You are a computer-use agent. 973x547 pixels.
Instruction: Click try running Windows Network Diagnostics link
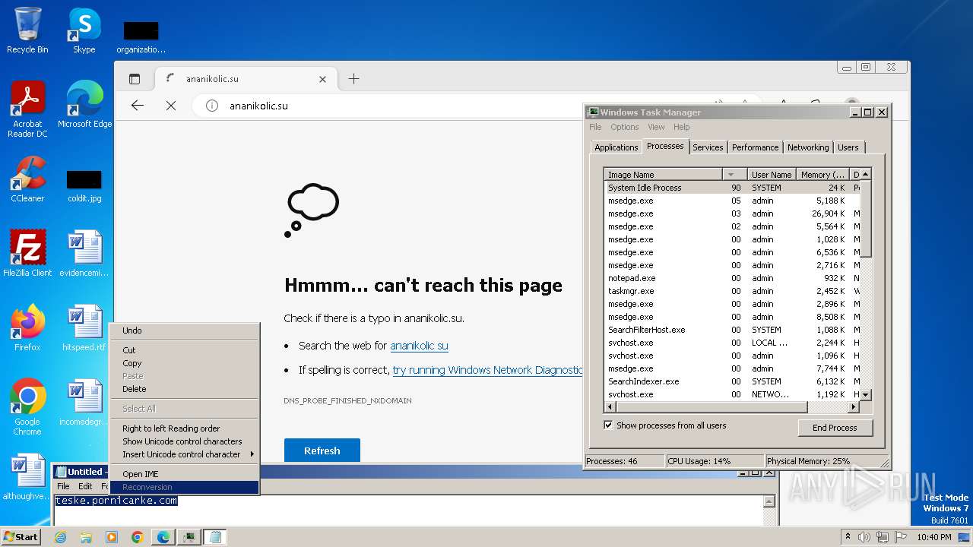[487, 370]
